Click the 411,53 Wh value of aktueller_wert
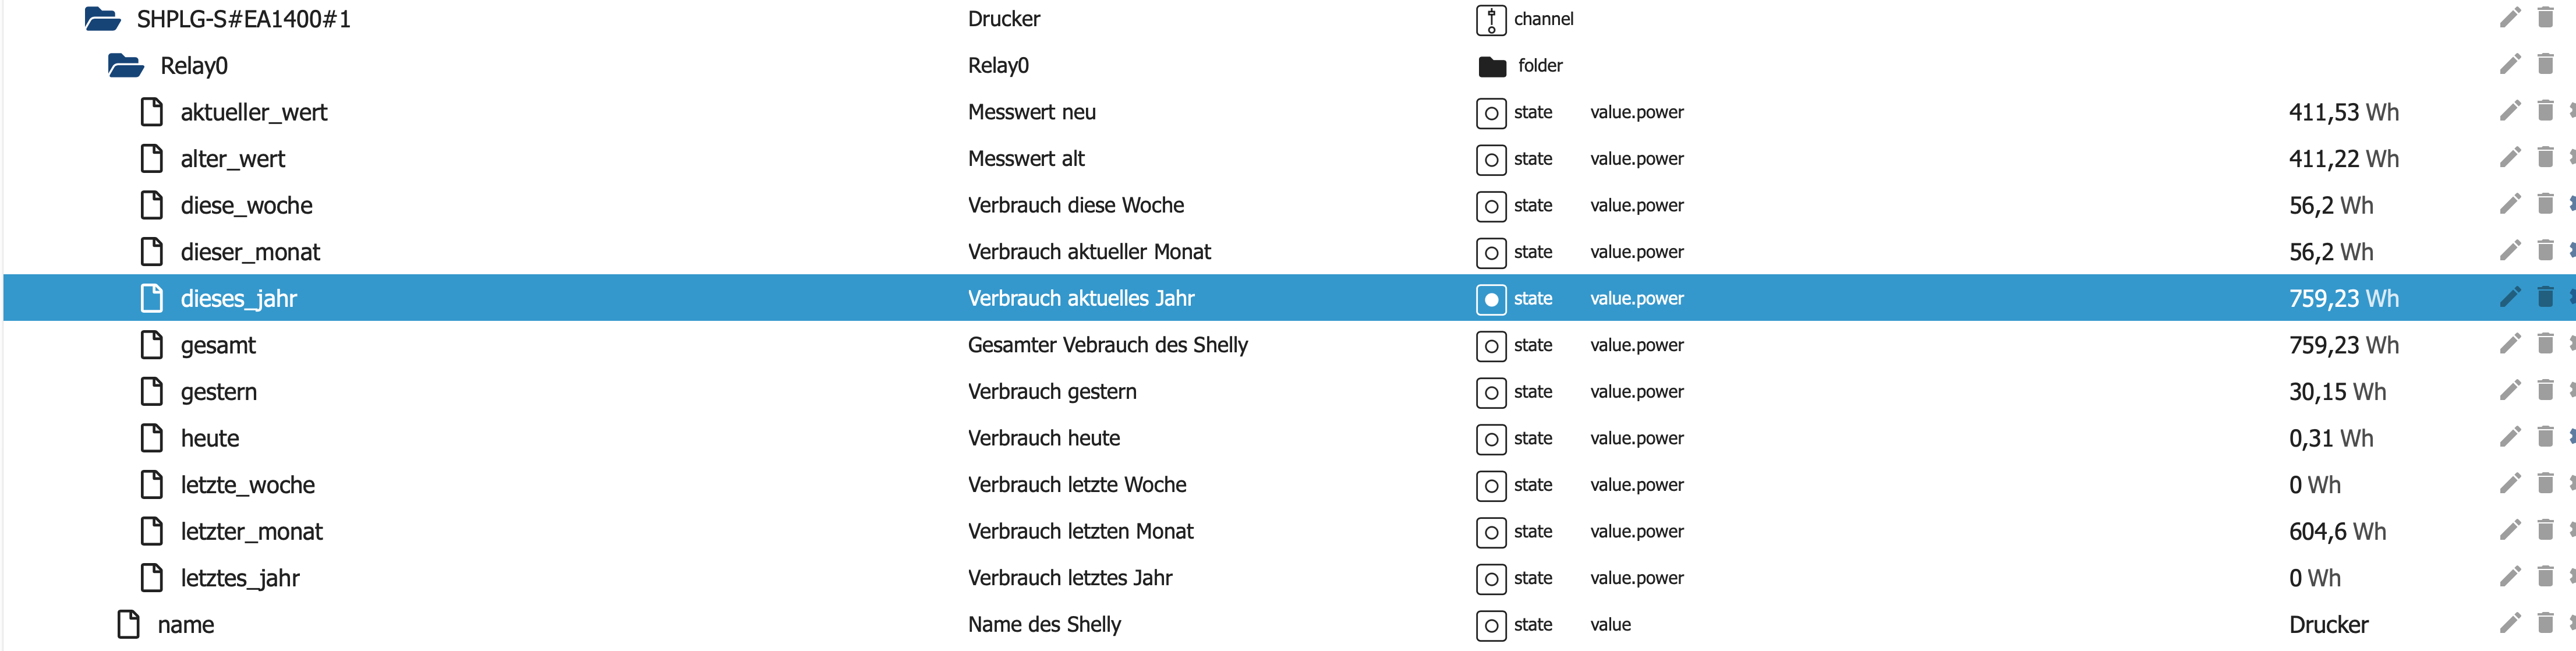2576x651 pixels. coord(2343,112)
